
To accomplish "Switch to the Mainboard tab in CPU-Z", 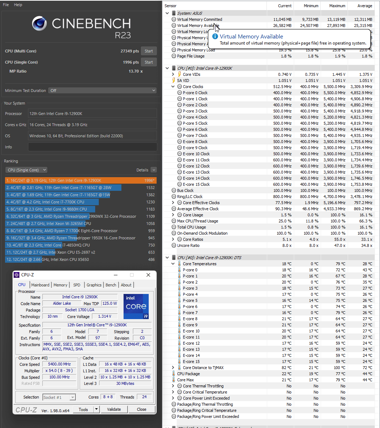I will (x=40, y=285).
